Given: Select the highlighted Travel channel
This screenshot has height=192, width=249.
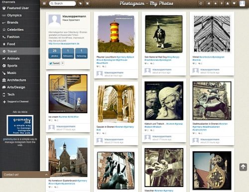Looking at the screenshot, I should click(20, 51).
